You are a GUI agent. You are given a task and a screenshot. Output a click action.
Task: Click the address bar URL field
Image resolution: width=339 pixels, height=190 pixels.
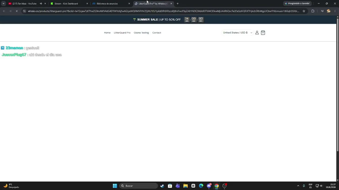[163, 11]
